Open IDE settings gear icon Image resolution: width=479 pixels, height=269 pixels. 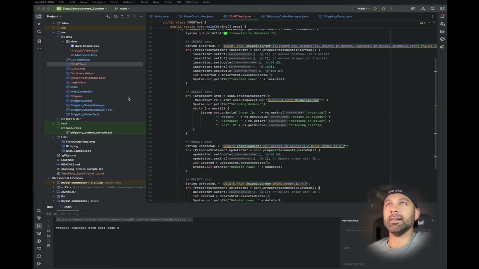pos(442,9)
